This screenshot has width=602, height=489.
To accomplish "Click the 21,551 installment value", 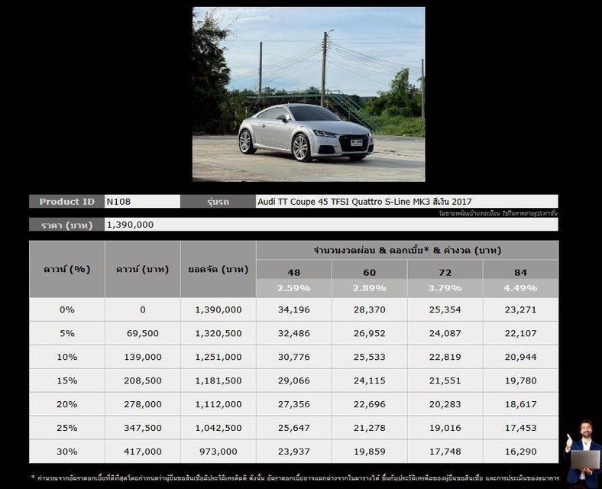I will click(x=445, y=381).
